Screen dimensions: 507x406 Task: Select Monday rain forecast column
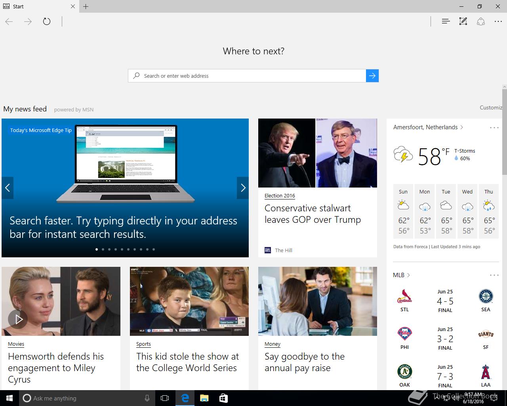(x=425, y=211)
